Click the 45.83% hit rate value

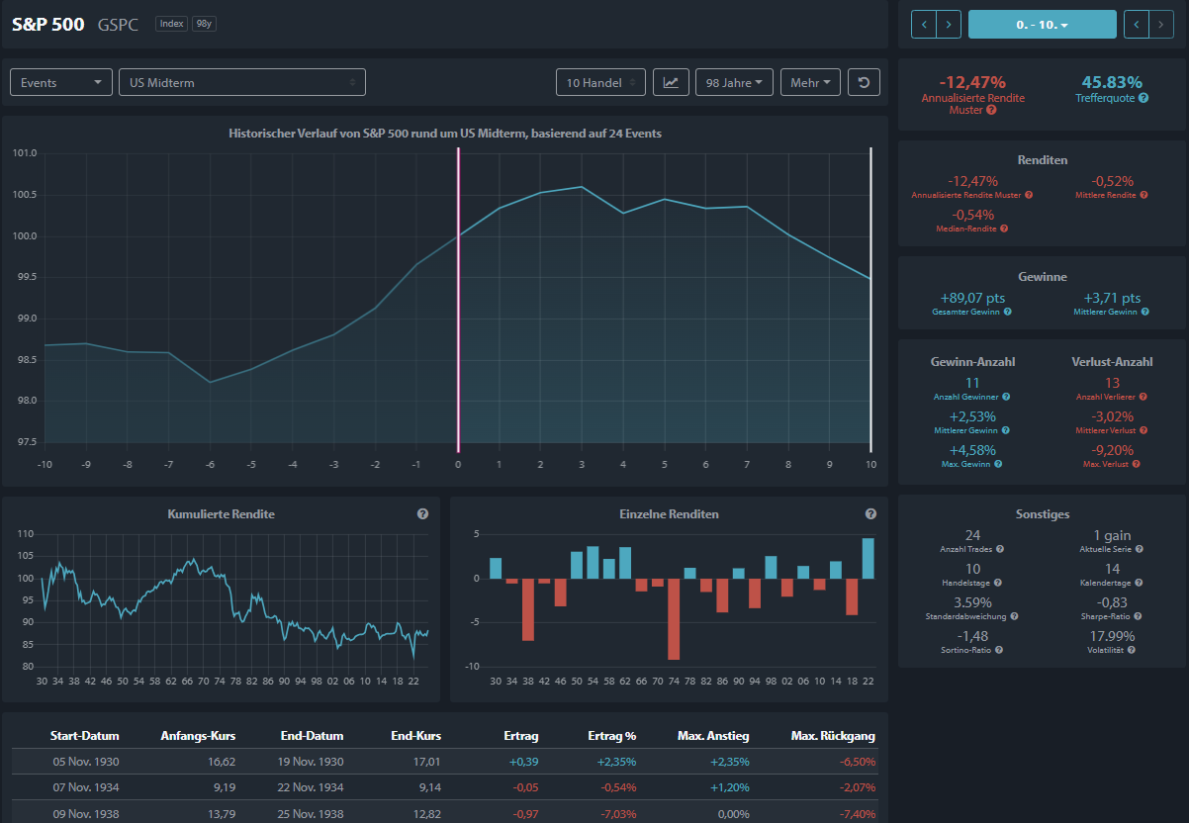tap(1112, 82)
